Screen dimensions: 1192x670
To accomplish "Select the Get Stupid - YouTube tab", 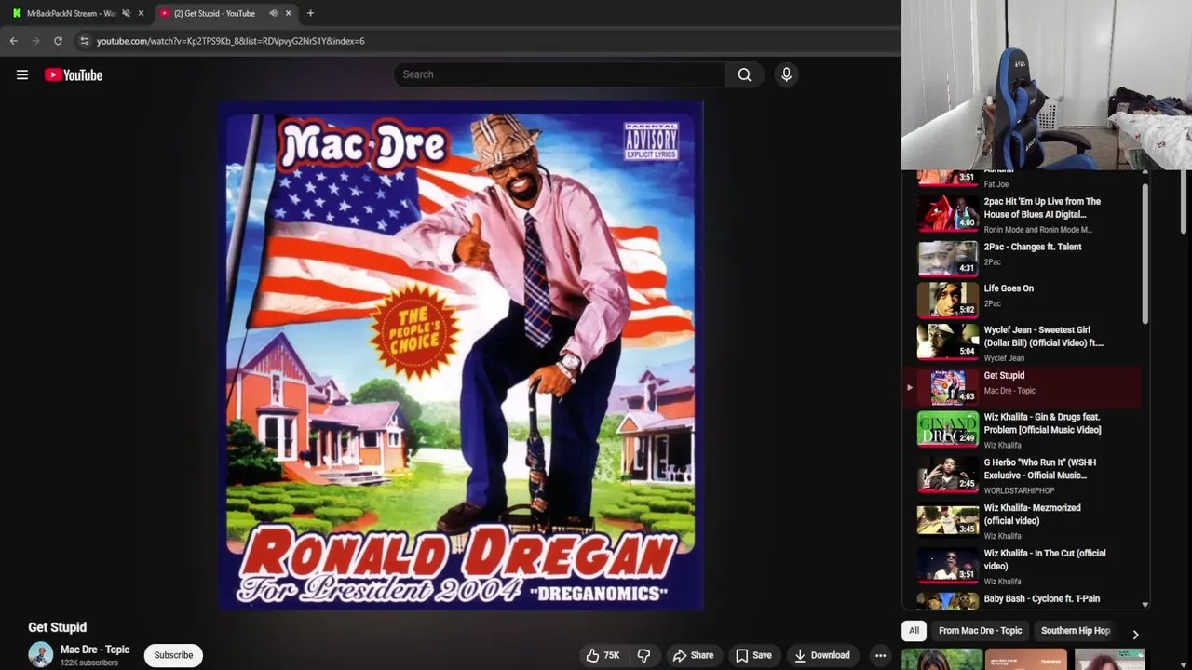I will (215, 13).
